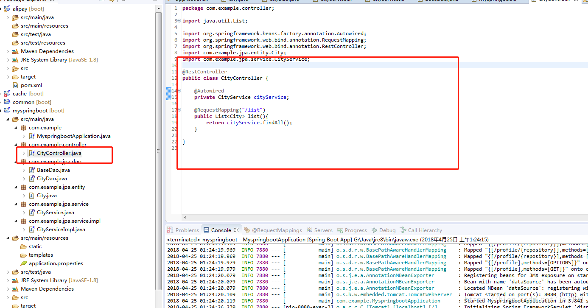Click the templates folder icon

pyautogui.click(x=24, y=255)
